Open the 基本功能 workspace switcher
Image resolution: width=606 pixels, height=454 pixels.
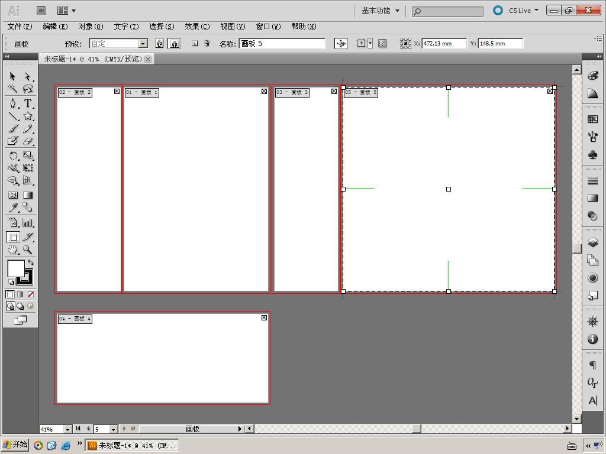tap(380, 11)
